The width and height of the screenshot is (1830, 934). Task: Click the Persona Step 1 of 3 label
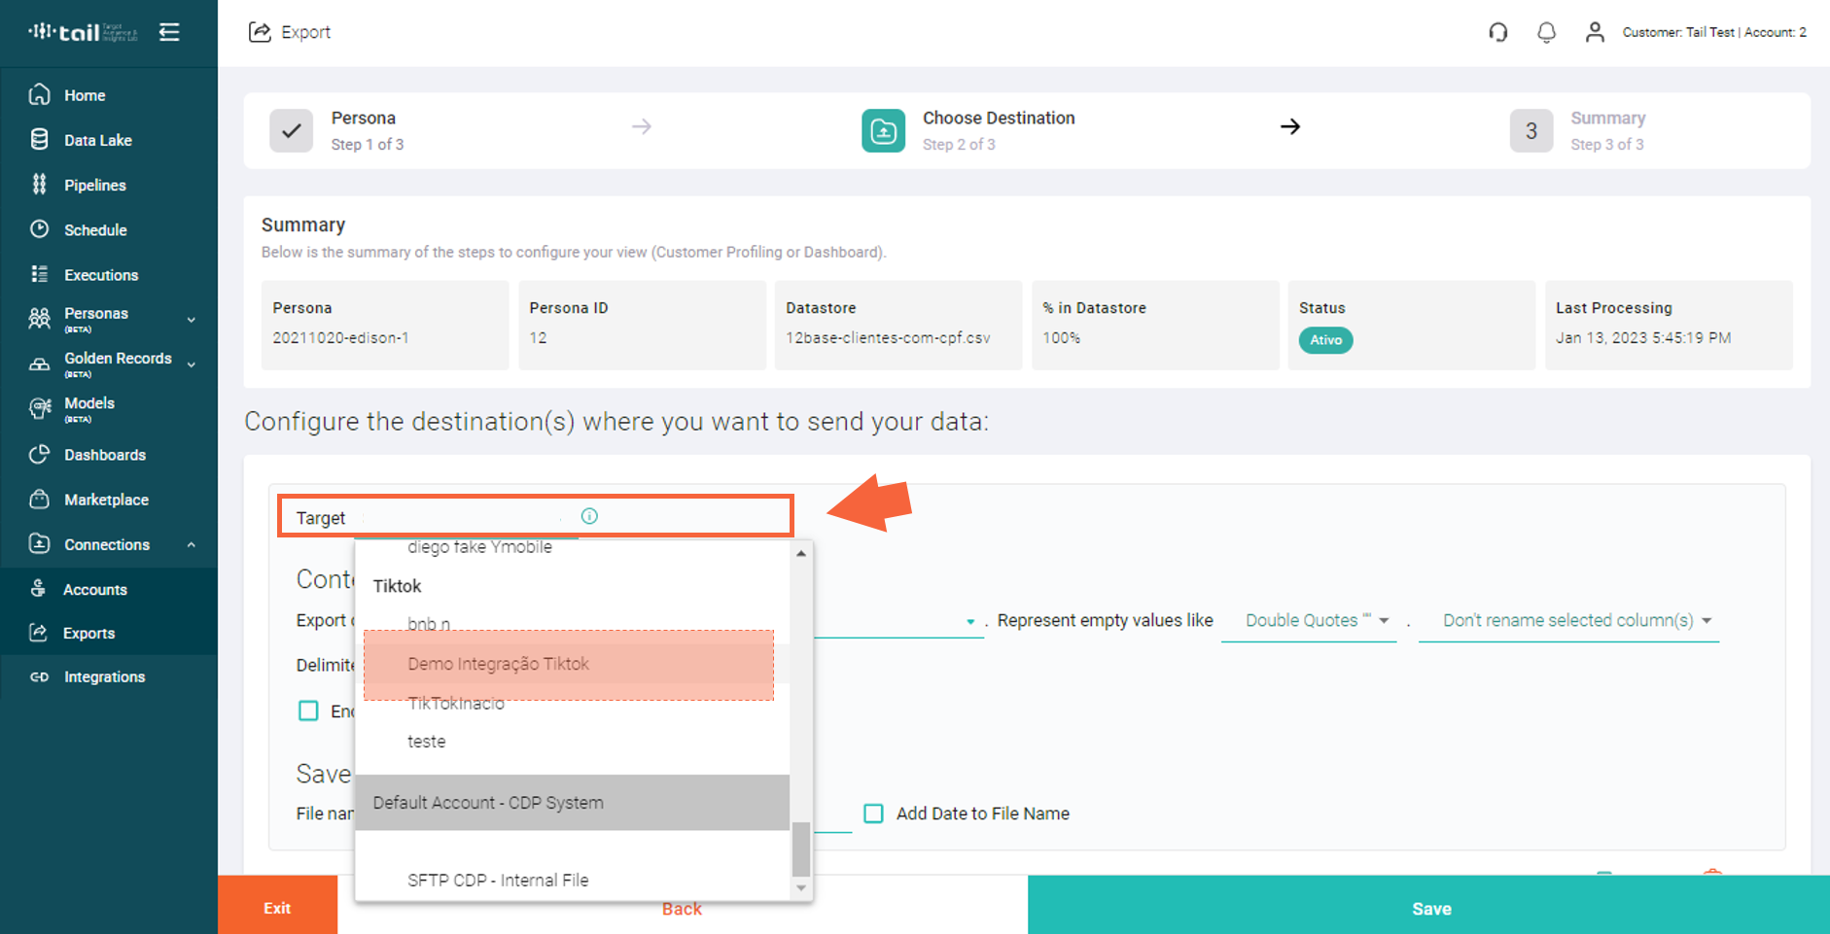[368, 130]
